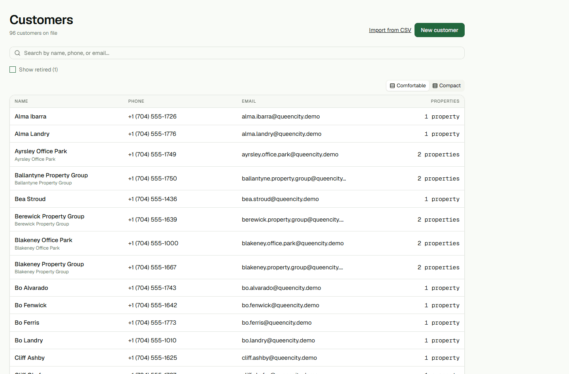
Task: Open the Bo Landry customer
Action: pyautogui.click(x=29, y=340)
